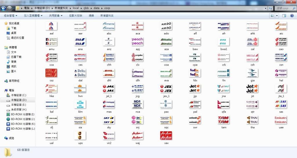Select the AirAsia 'waj' logo file

[137, 136]
